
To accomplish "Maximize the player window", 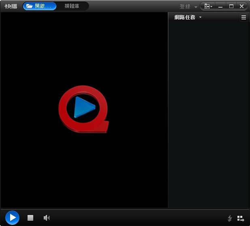I will click(x=231, y=6).
